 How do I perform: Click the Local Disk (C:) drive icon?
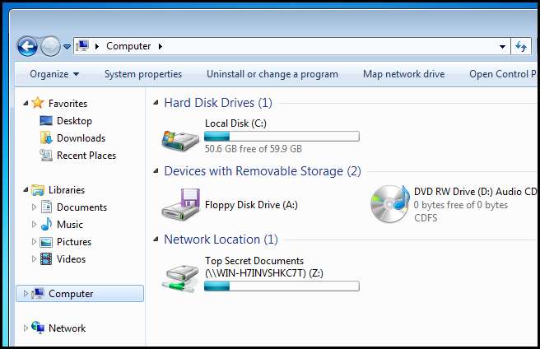tap(180, 138)
